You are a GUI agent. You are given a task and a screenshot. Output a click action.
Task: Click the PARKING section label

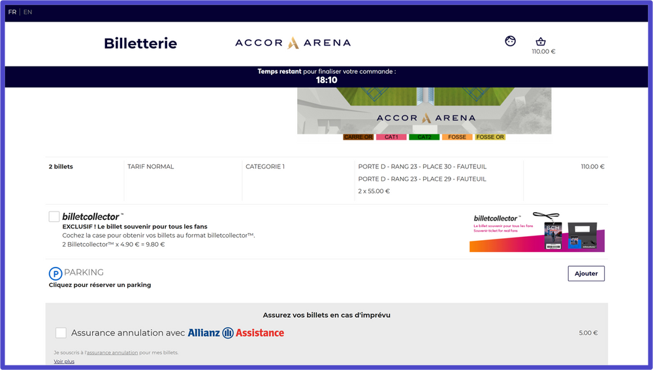84,272
